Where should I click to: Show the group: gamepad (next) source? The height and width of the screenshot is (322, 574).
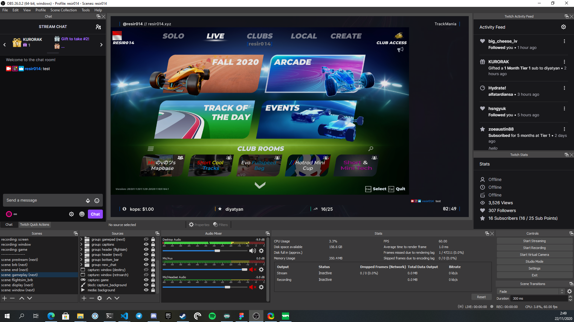coord(146,239)
